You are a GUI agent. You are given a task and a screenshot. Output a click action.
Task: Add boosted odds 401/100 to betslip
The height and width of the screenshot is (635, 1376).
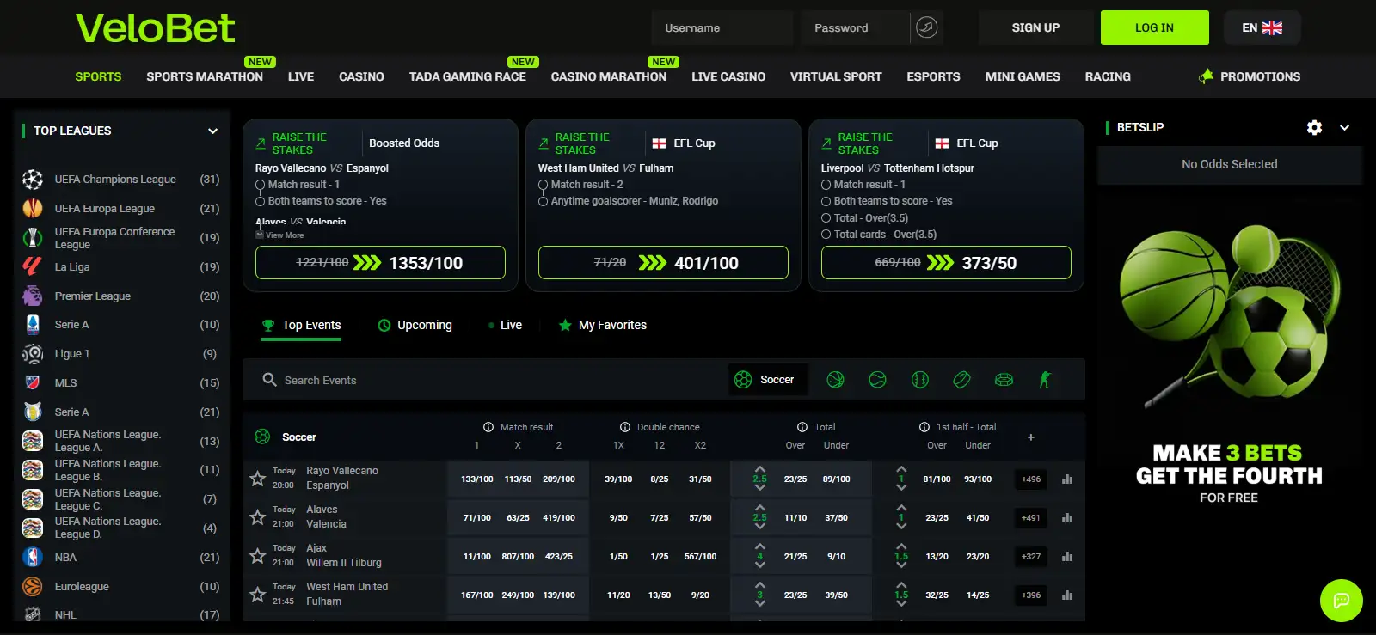point(663,262)
